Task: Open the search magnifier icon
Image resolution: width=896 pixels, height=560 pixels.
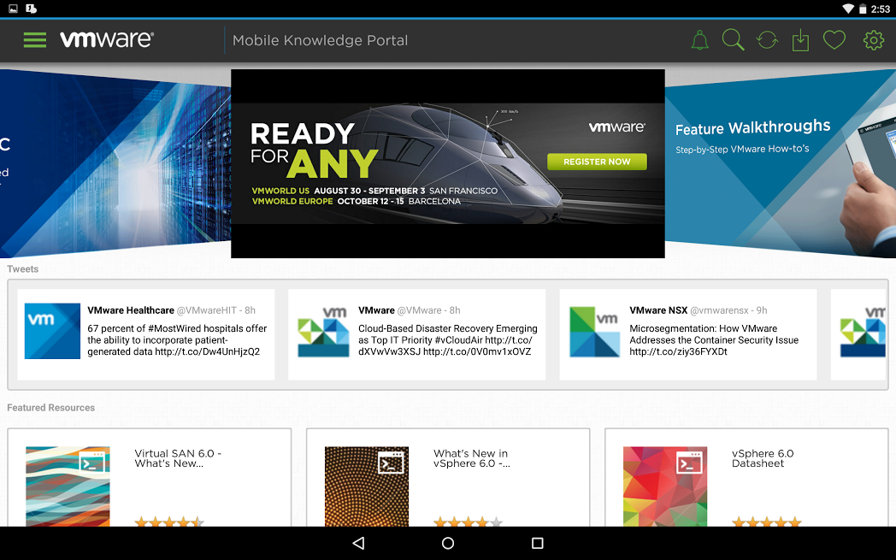Action: [x=734, y=40]
